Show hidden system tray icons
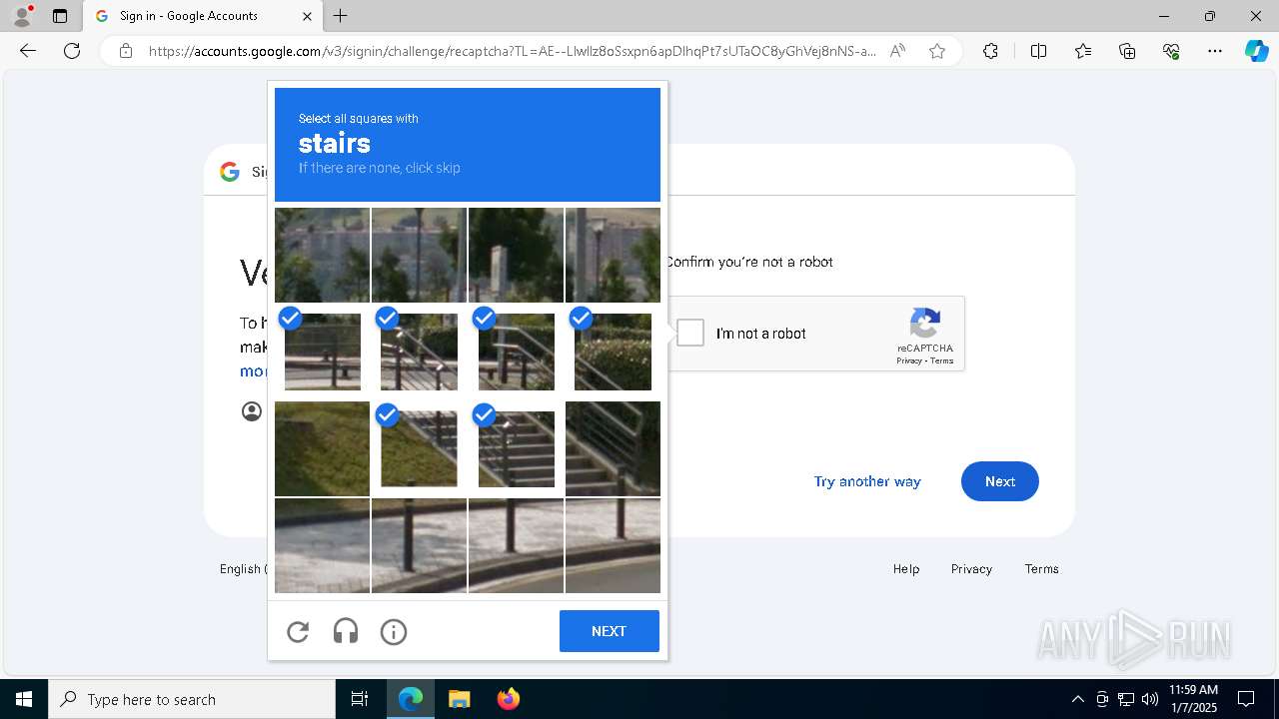 (1077, 699)
